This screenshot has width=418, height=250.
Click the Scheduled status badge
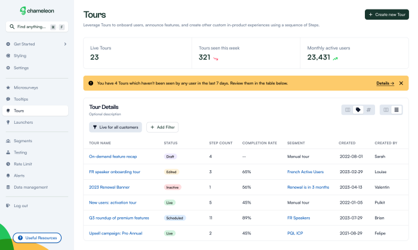pyautogui.click(x=175, y=218)
